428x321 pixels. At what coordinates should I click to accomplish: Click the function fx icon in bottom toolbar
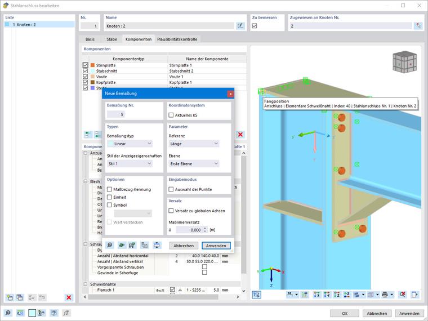[x=66, y=313]
